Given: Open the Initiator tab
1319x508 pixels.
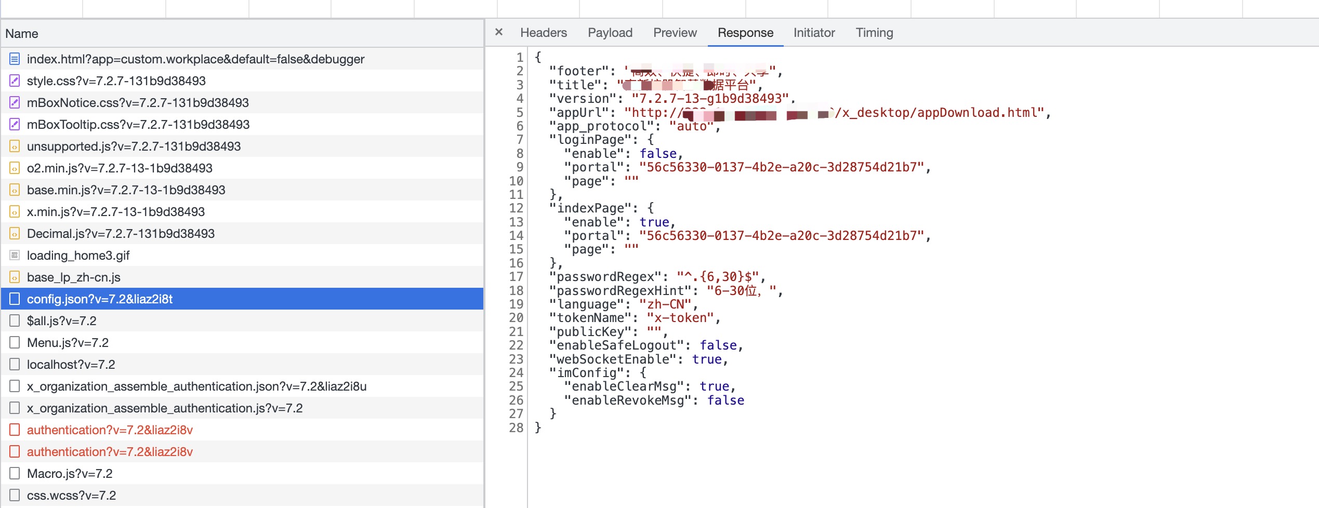Looking at the screenshot, I should tap(814, 33).
